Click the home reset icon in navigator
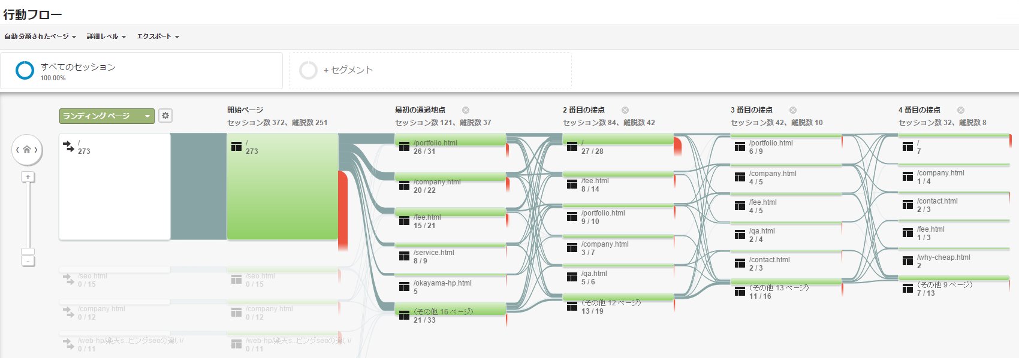The height and width of the screenshot is (358, 1019). point(27,150)
